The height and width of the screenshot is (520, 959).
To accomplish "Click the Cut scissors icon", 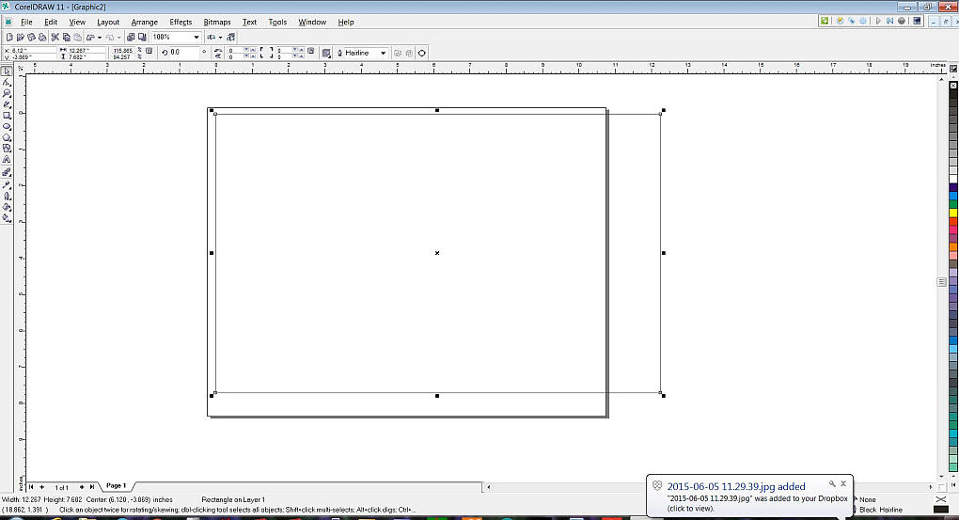I will pyautogui.click(x=55, y=38).
